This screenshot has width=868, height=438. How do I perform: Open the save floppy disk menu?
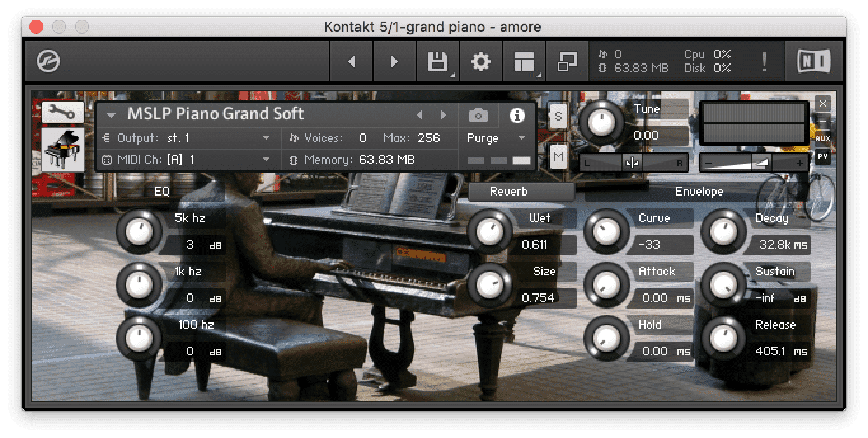[438, 62]
